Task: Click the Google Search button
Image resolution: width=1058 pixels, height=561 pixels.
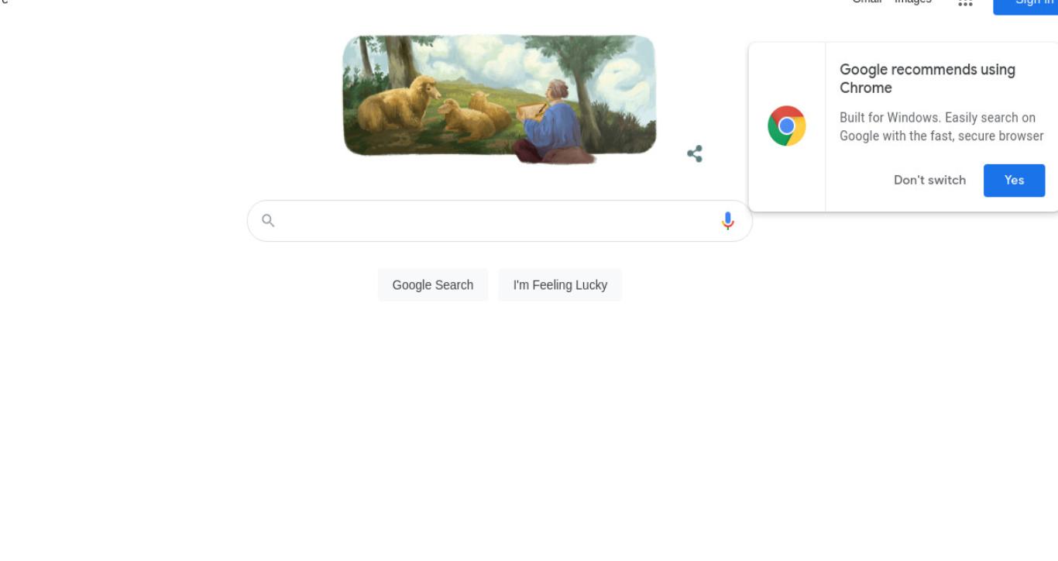Action: pyautogui.click(x=433, y=285)
